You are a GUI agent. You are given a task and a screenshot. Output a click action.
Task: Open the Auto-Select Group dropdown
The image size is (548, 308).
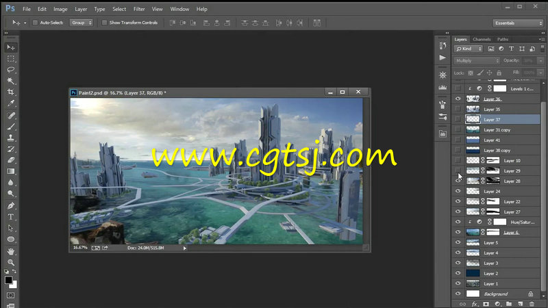tap(81, 23)
